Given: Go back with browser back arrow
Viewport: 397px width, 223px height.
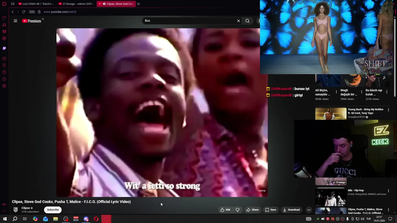Looking at the screenshot, I should [12, 12].
